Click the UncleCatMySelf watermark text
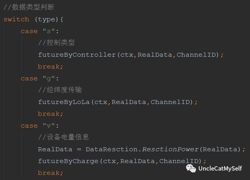Screen dimensions: 250x180 (x=220, y=169)
